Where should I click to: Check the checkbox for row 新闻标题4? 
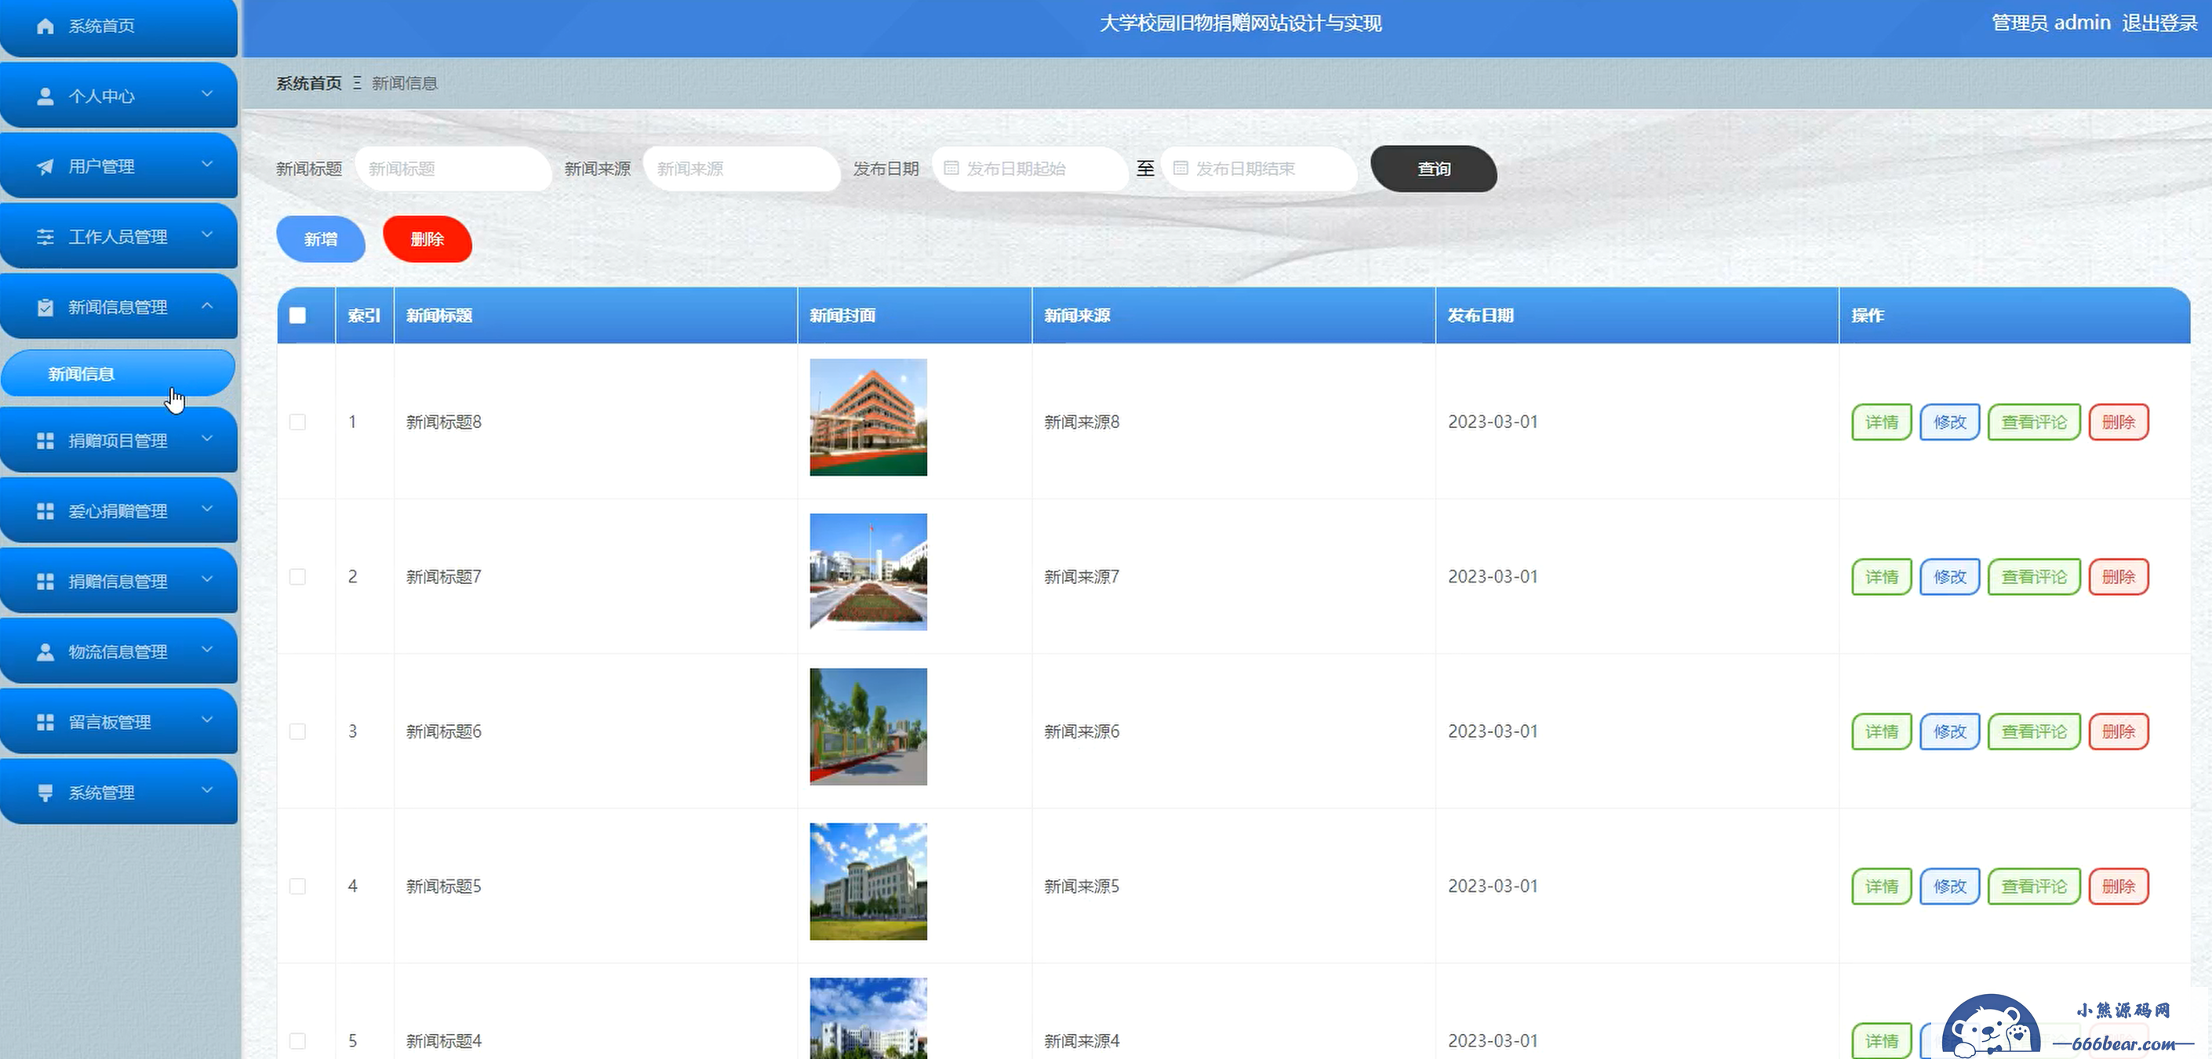click(297, 1041)
